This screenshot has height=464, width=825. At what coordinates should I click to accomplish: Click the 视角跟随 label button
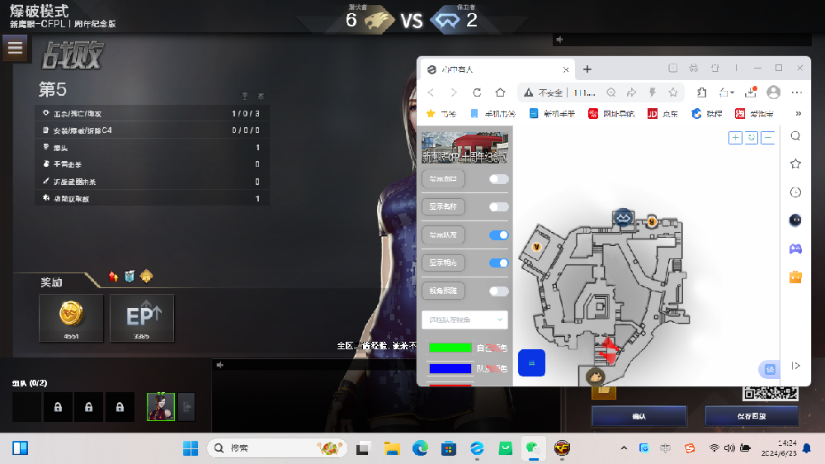tap(443, 291)
